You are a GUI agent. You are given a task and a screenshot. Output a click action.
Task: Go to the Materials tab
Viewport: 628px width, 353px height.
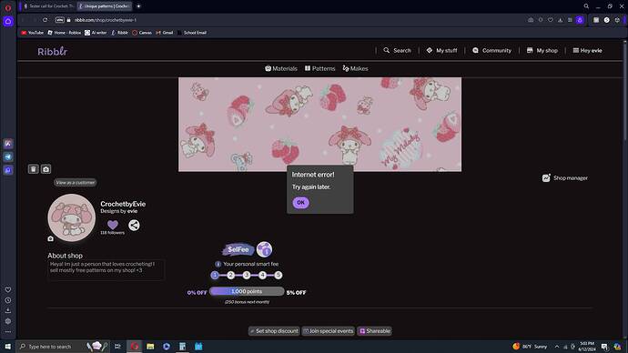pos(281,68)
